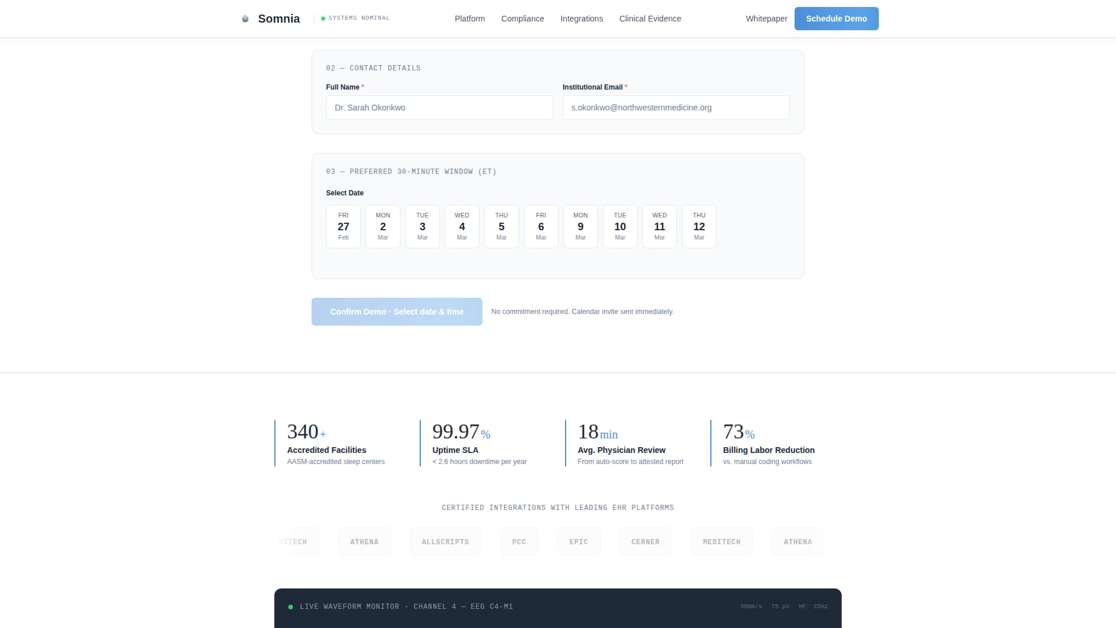
Task: Click the EPIC integration badge
Action: (579, 541)
